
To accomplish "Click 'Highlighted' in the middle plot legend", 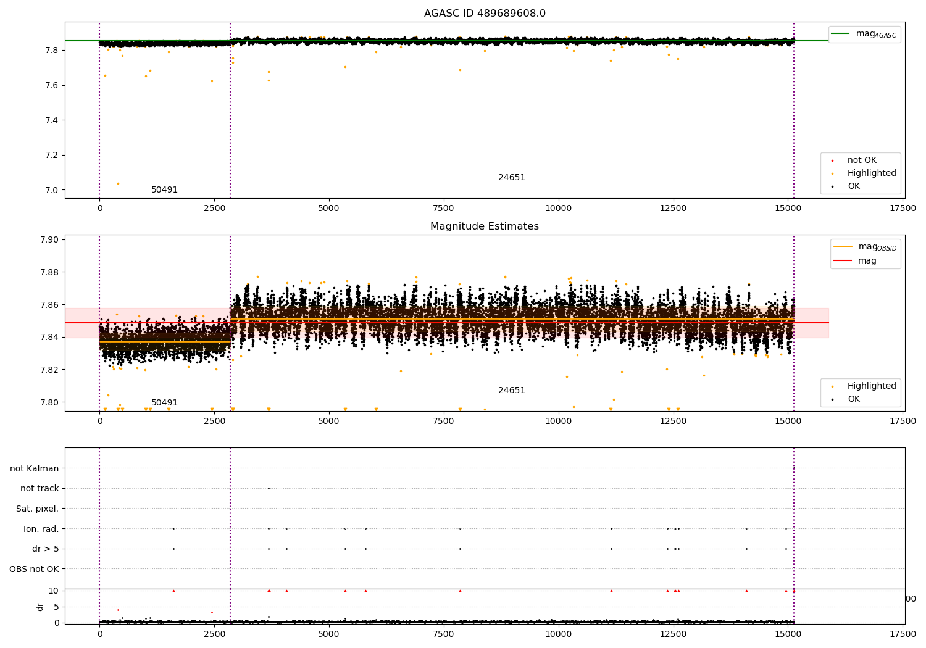I will tap(871, 386).
